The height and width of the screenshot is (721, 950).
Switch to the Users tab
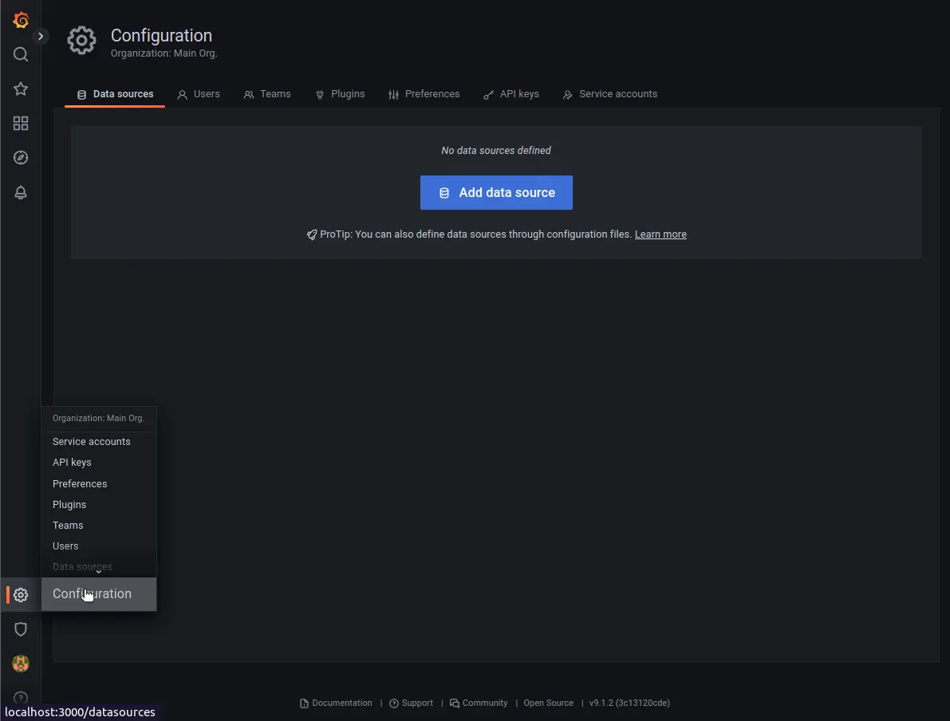point(198,93)
